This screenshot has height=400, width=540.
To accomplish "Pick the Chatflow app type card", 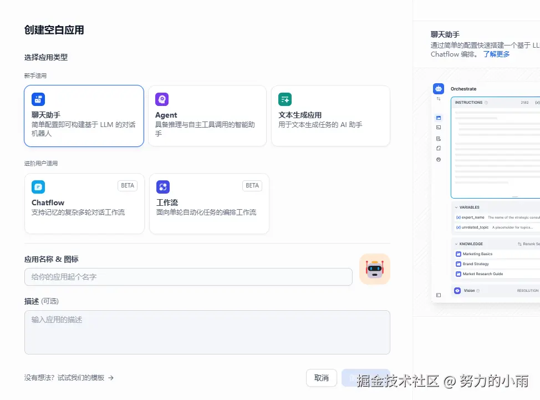I will pos(84,204).
